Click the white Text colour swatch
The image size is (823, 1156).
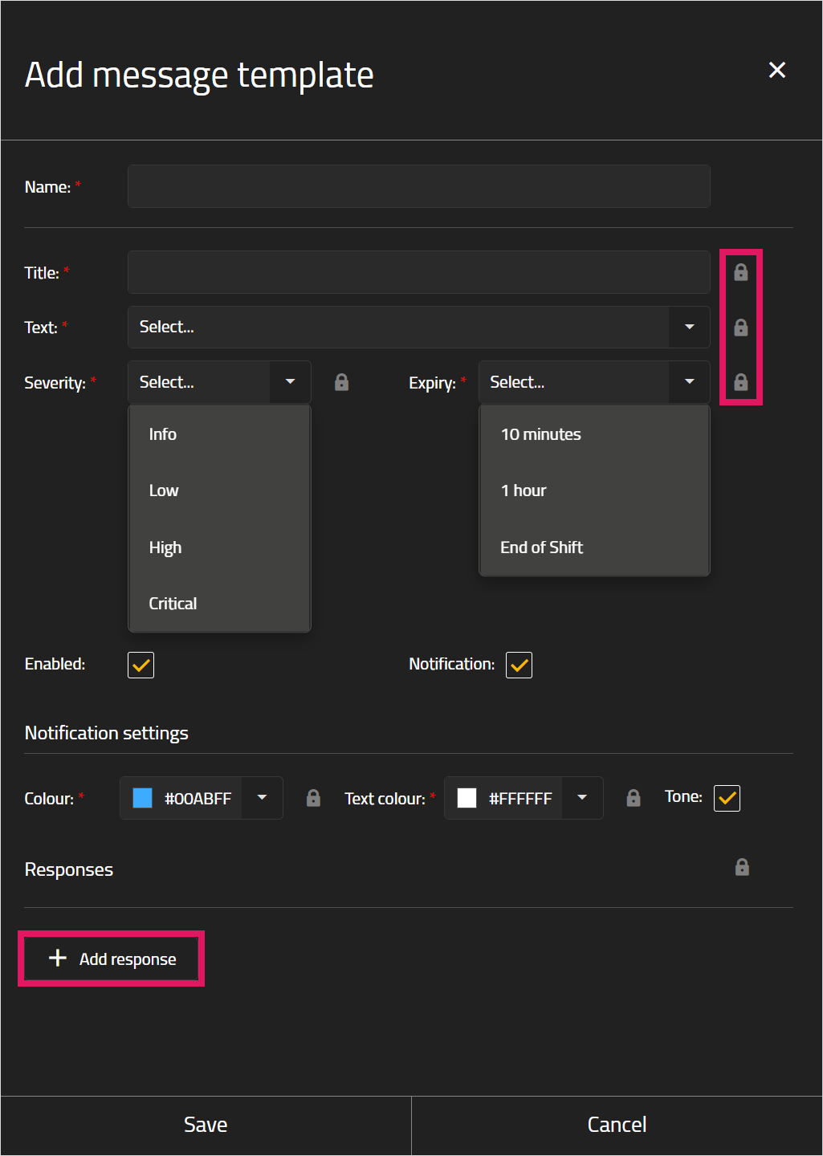tap(467, 798)
